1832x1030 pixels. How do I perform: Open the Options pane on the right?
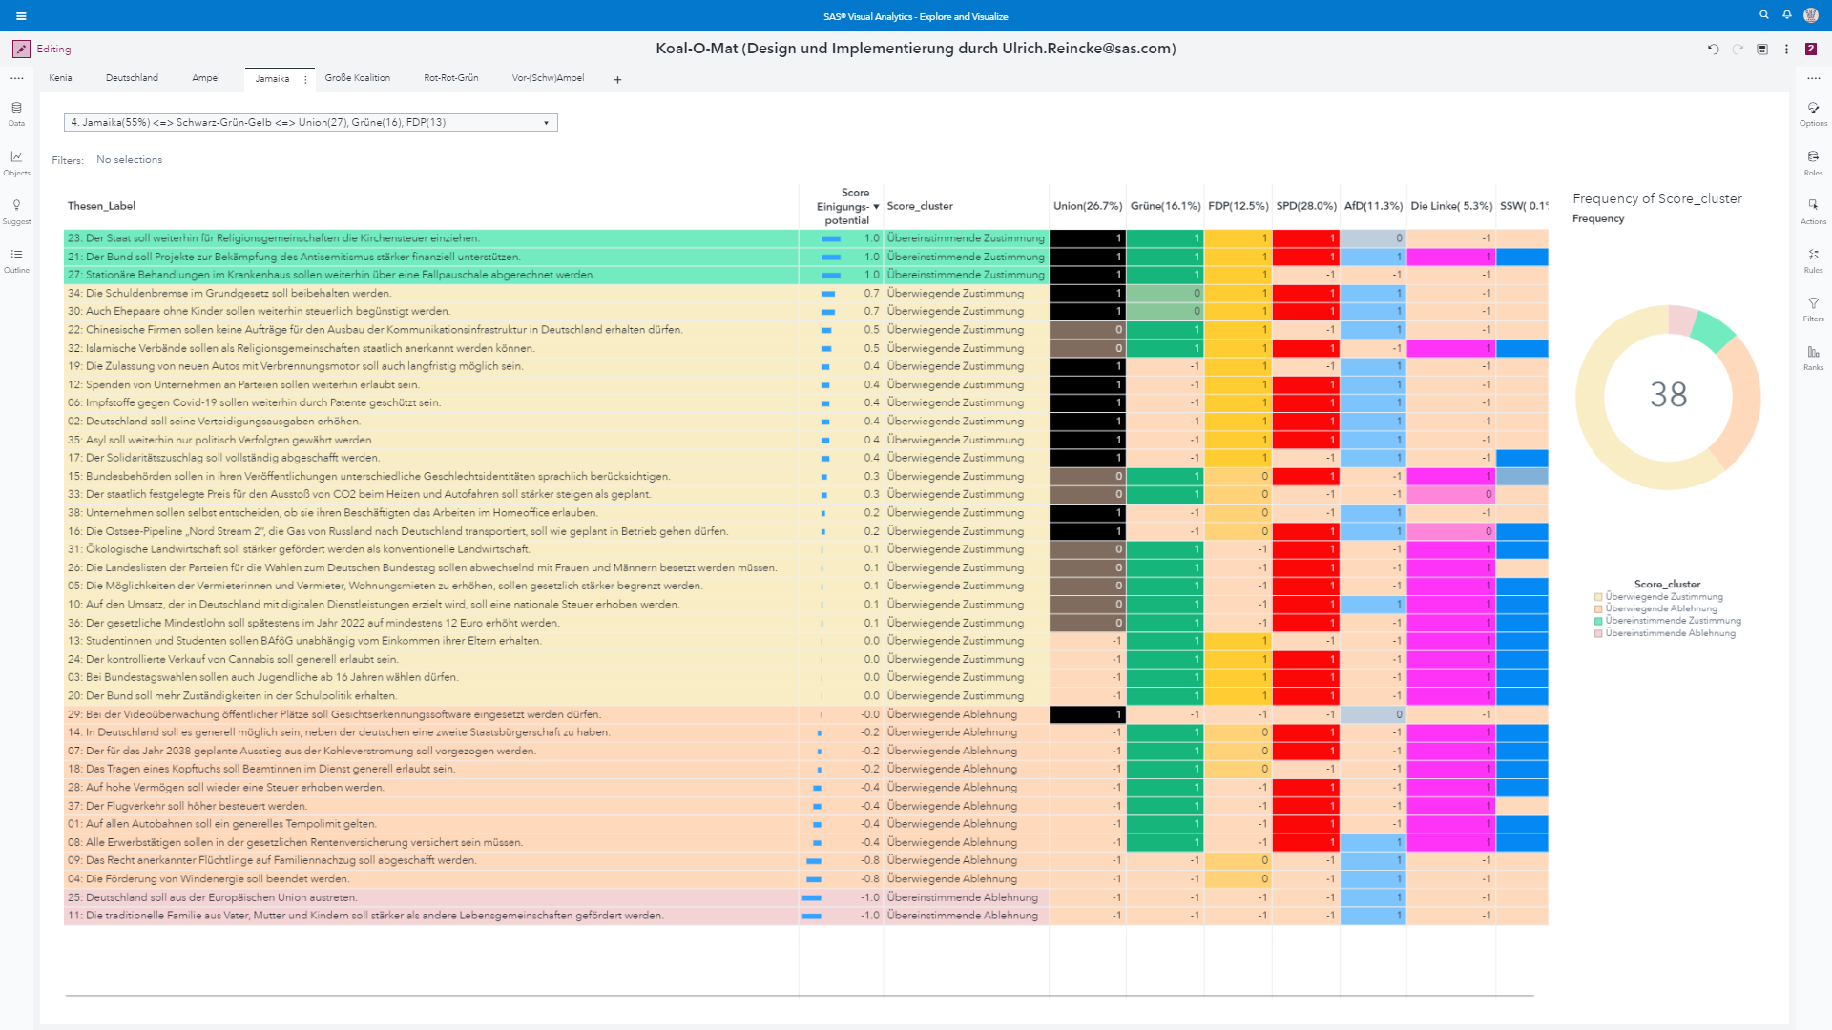pyautogui.click(x=1813, y=113)
